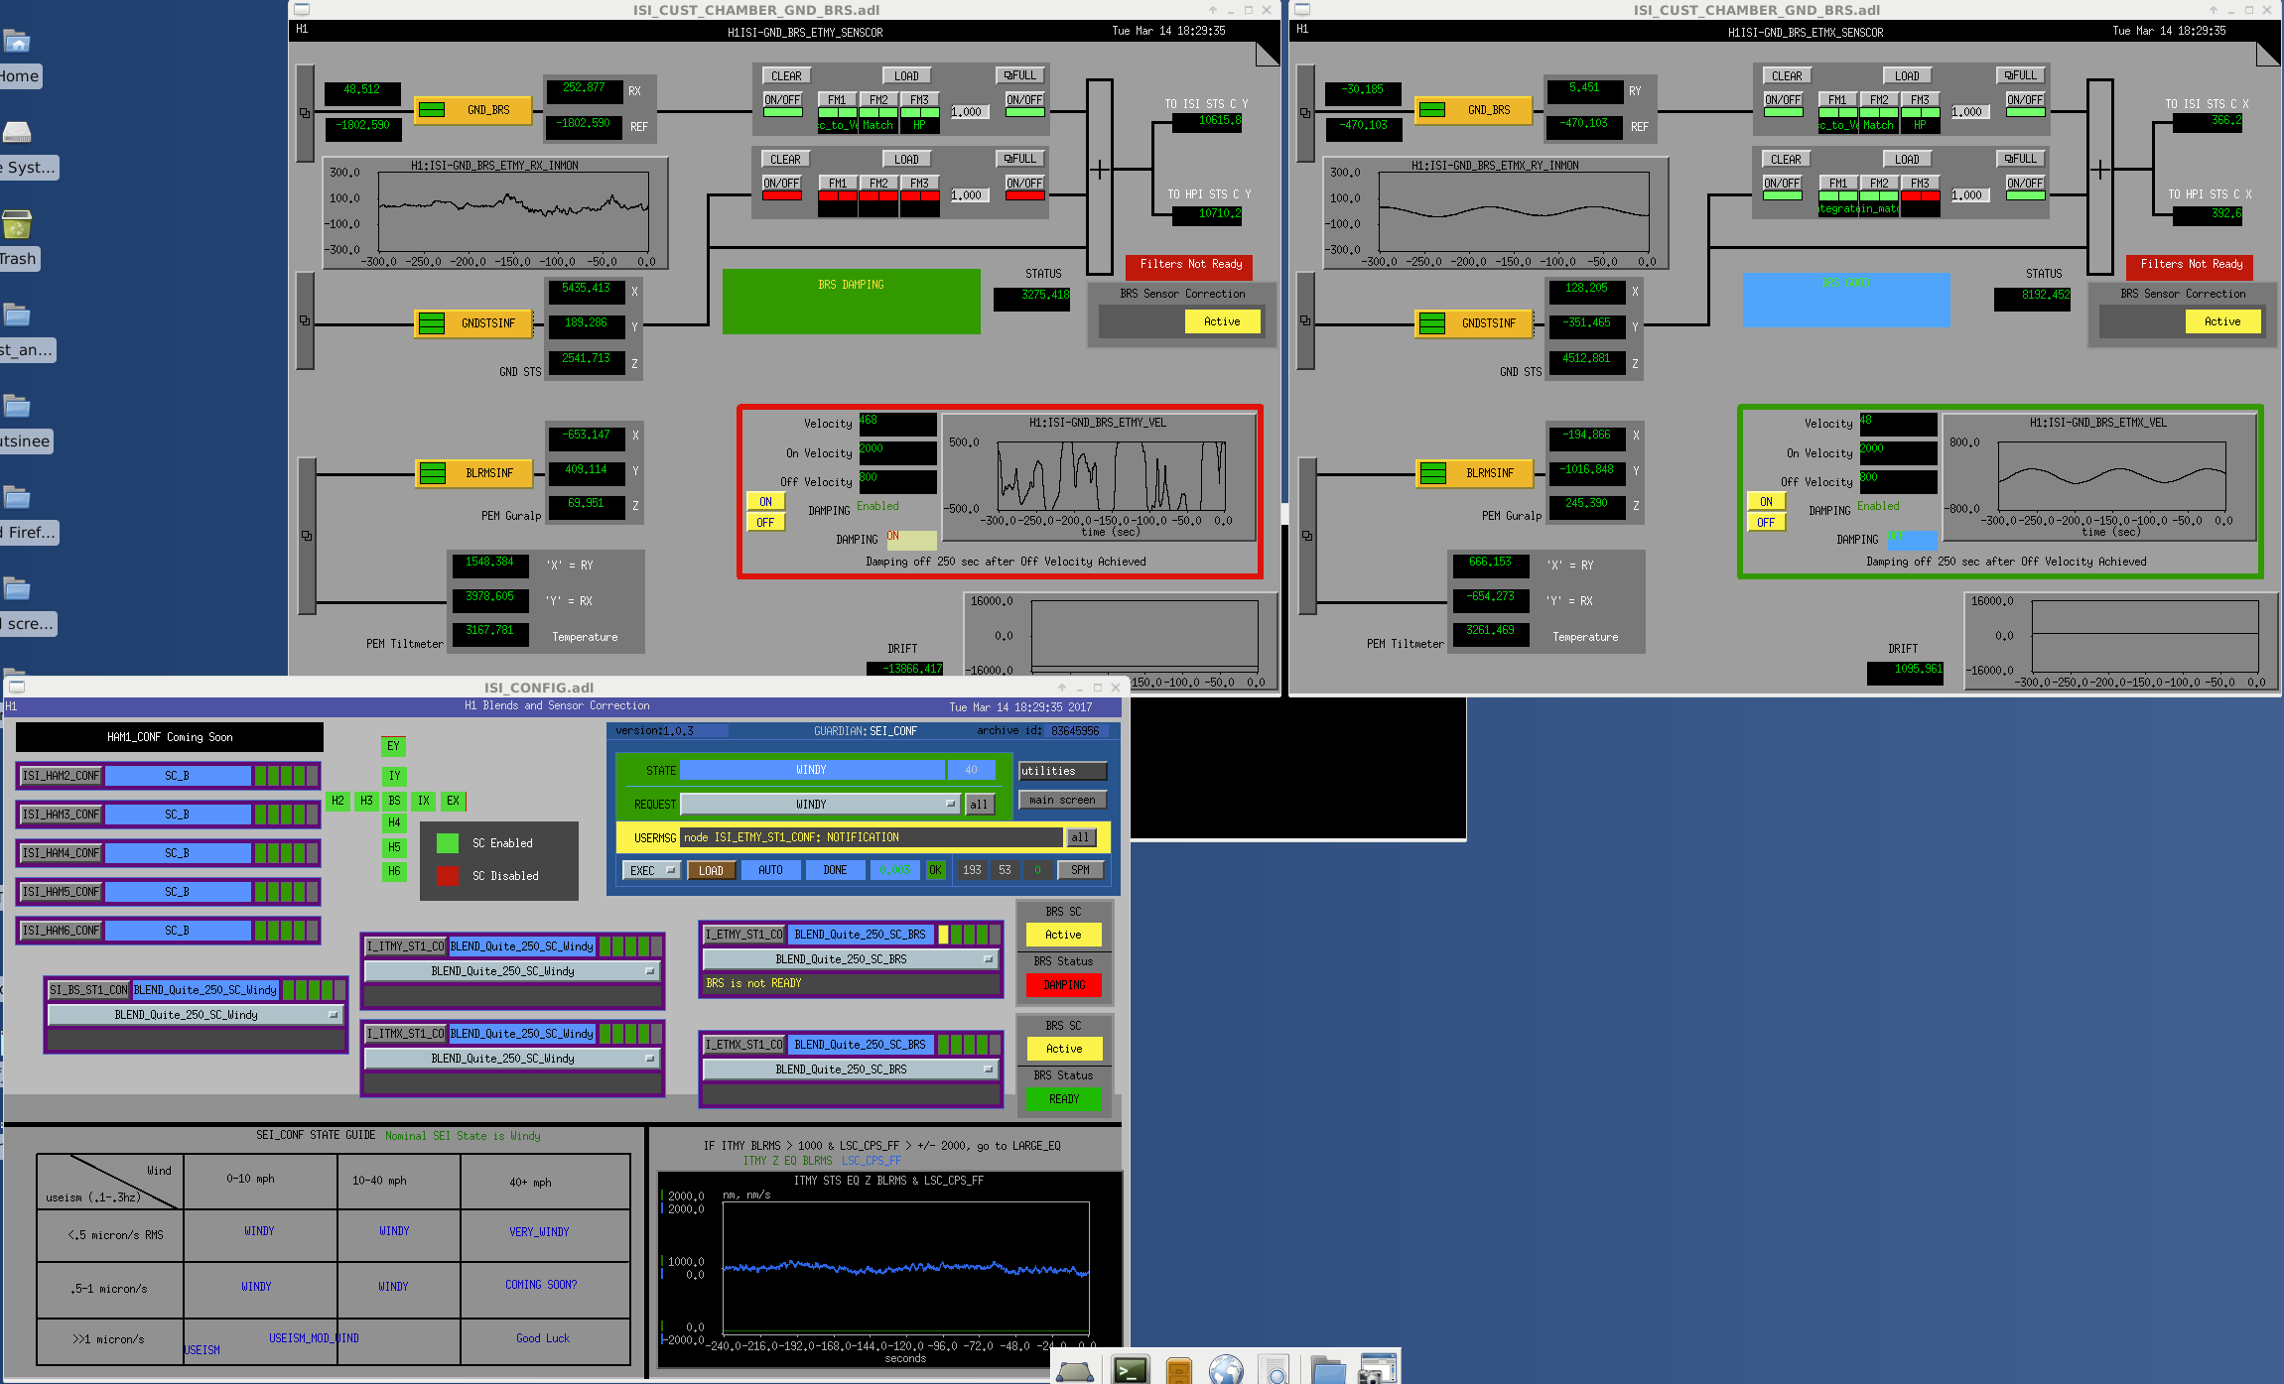
Task: Toggle FM2 in lower filter bank, ETMY window
Action: 878,184
